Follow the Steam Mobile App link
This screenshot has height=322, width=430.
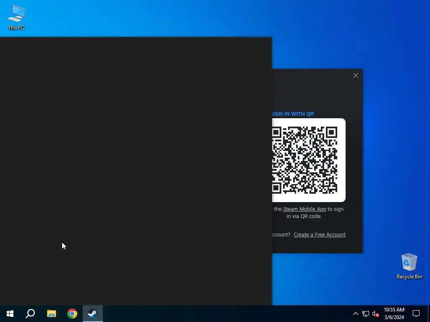(x=304, y=209)
